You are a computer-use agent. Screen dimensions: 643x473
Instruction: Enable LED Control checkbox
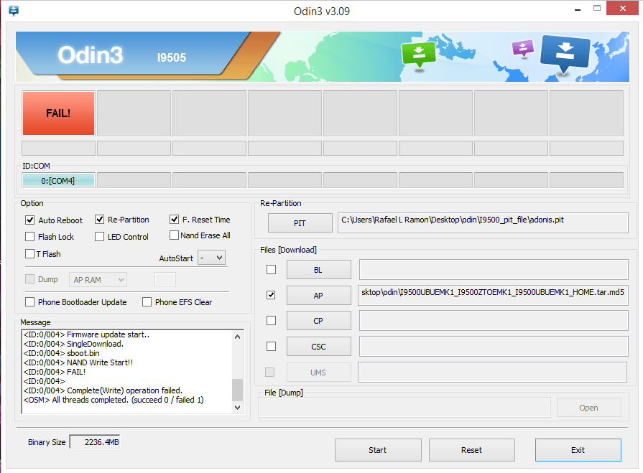tap(100, 237)
